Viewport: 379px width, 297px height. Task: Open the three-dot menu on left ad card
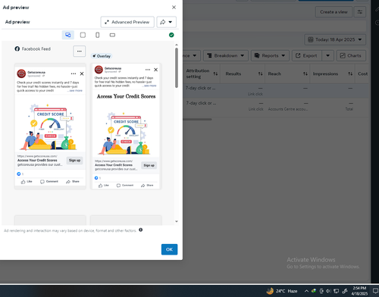[x=74, y=73]
